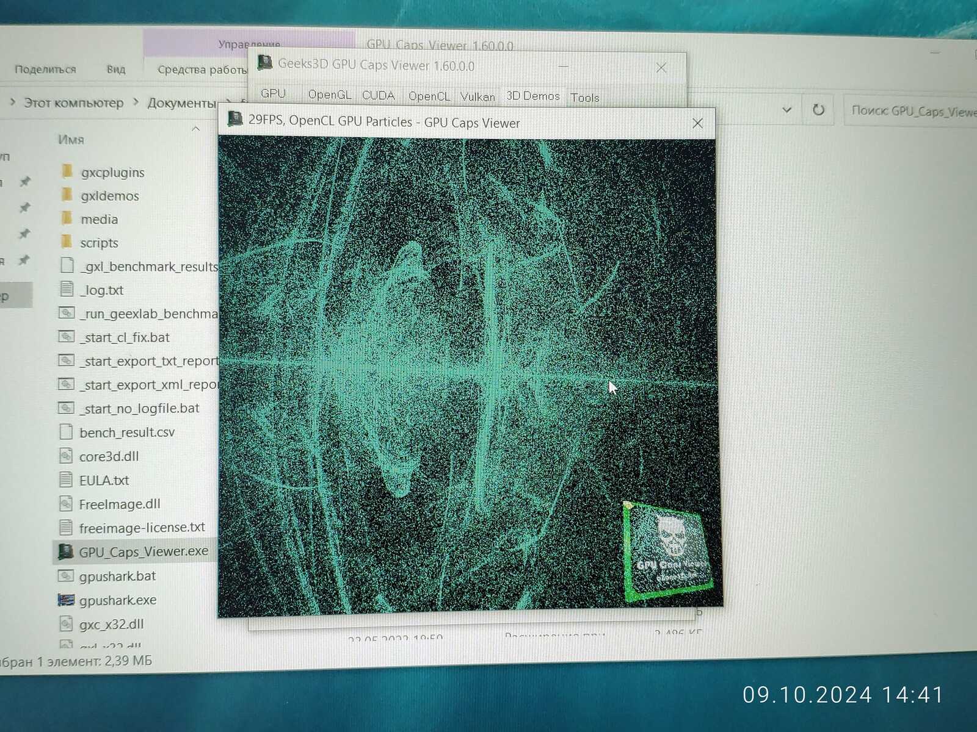
Task: Click the OpenCL particles render area
Action: pyautogui.click(x=469, y=377)
